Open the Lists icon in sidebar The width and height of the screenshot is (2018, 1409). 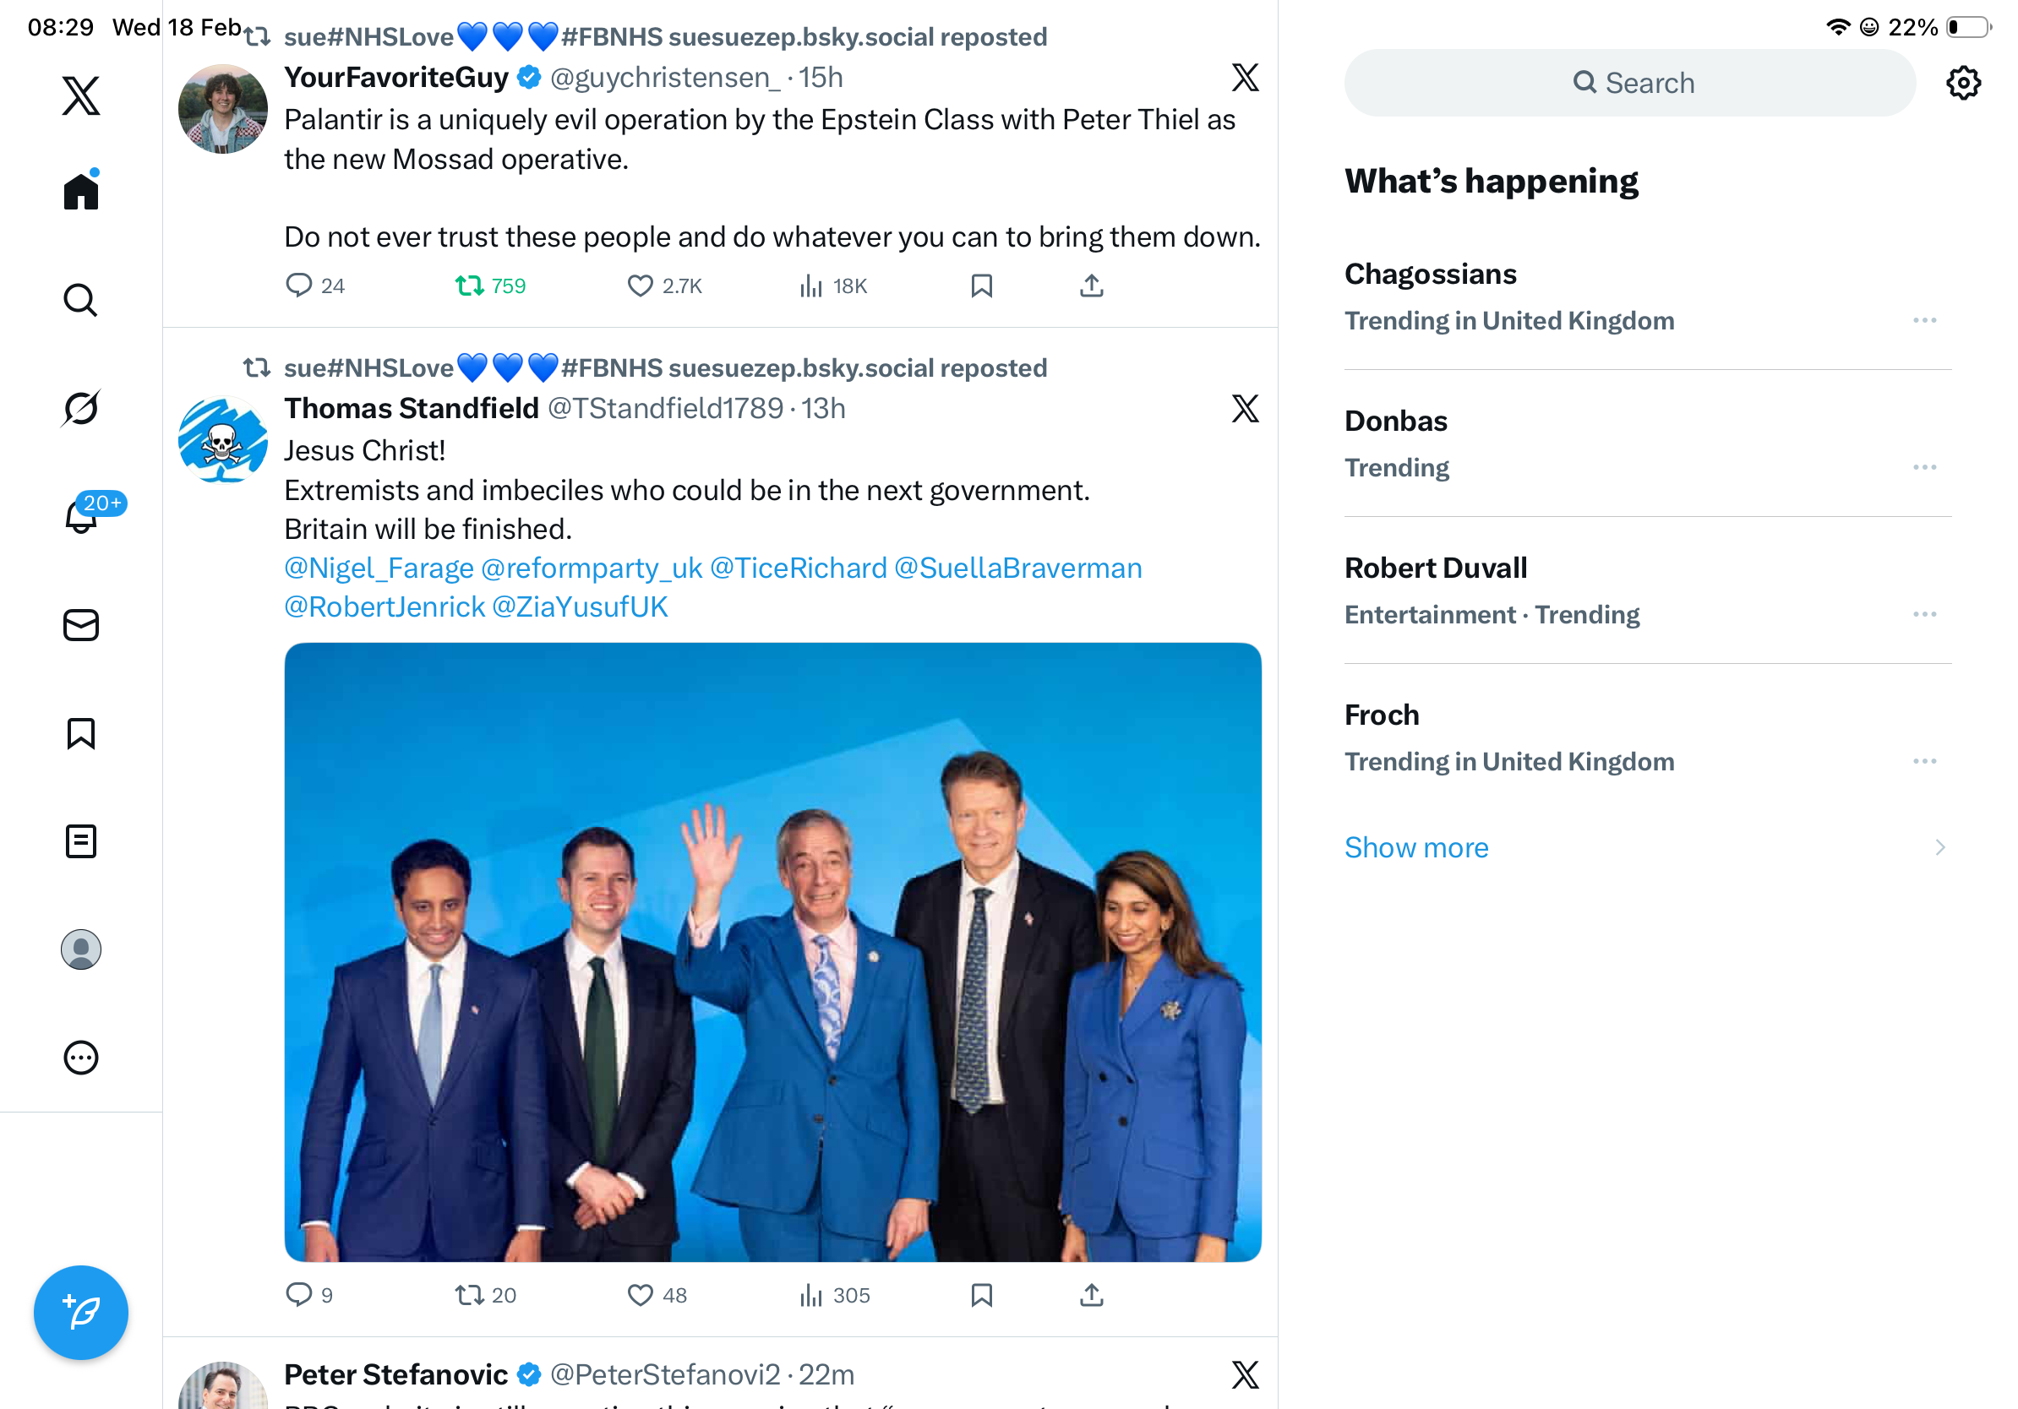tap(81, 841)
